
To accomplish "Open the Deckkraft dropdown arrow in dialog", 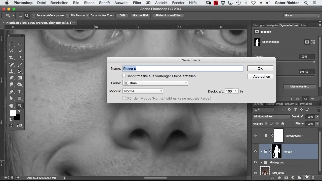I will (x=236, y=91).
